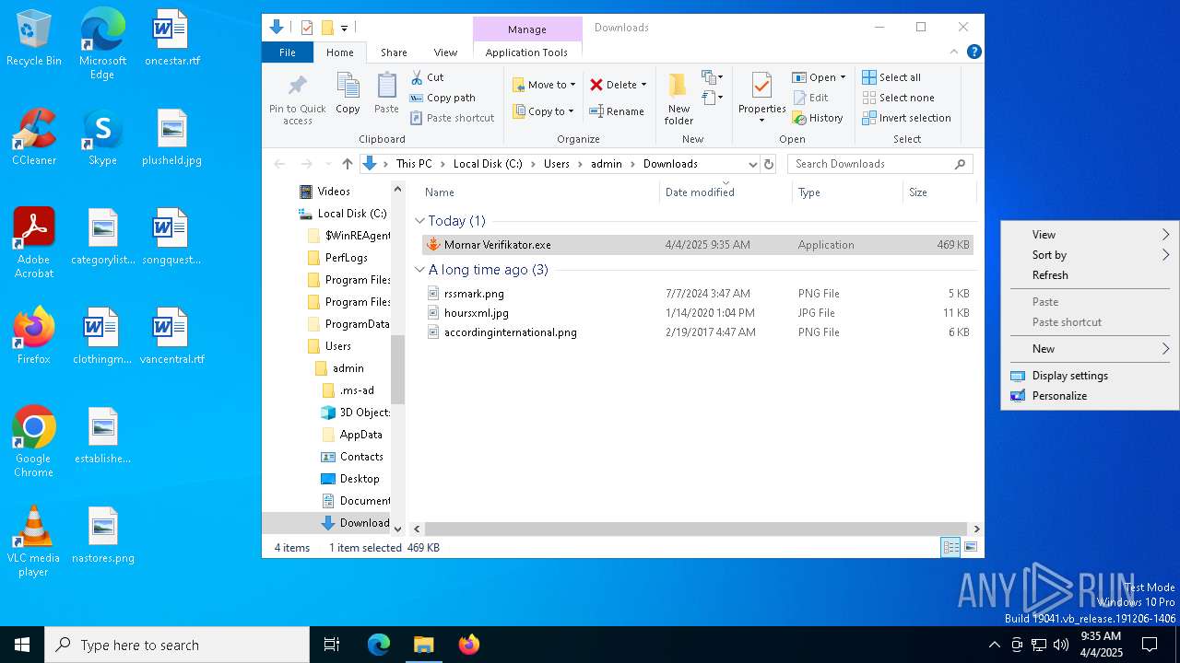Click Invert selection in ribbon
The image size is (1180, 663).
point(906,118)
